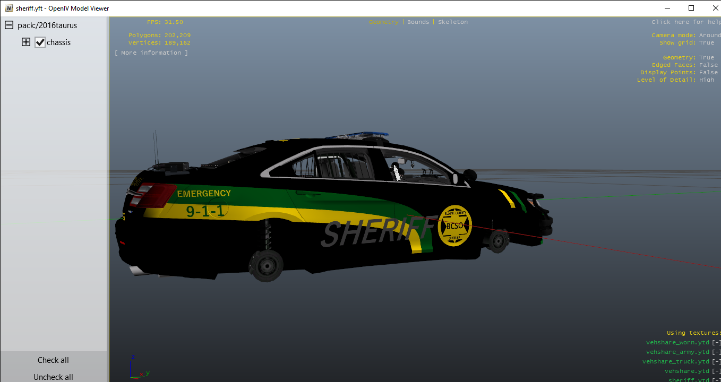The height and width of the screenshot is (382, 721).
Task: Collapse the pack:/2016taurus tree node
Action: tap(9, 25)
